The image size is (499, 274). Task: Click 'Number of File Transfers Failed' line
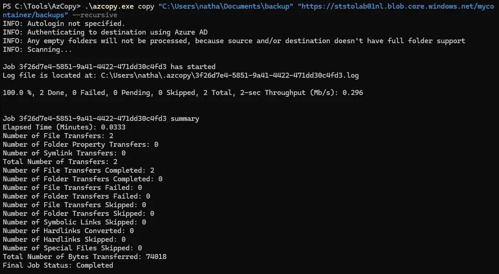click(72, 188)
